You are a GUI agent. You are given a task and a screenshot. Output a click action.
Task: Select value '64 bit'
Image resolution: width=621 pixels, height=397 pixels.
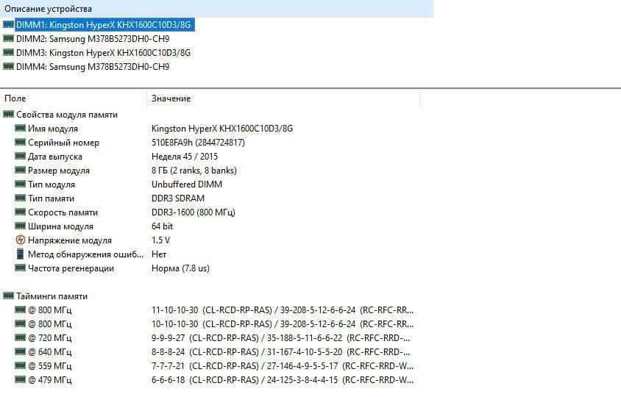(x=162, y=226)
